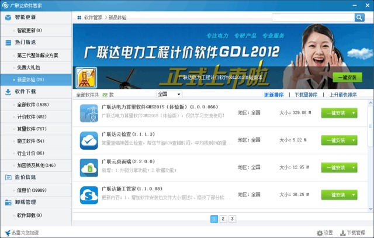The image size is (374, 238).
Task: Open 设置 gear icon in status bar
Action: [x=320, y=233]
